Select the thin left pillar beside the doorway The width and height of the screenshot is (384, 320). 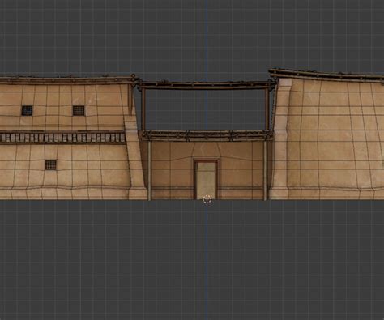tap(150, 170)
